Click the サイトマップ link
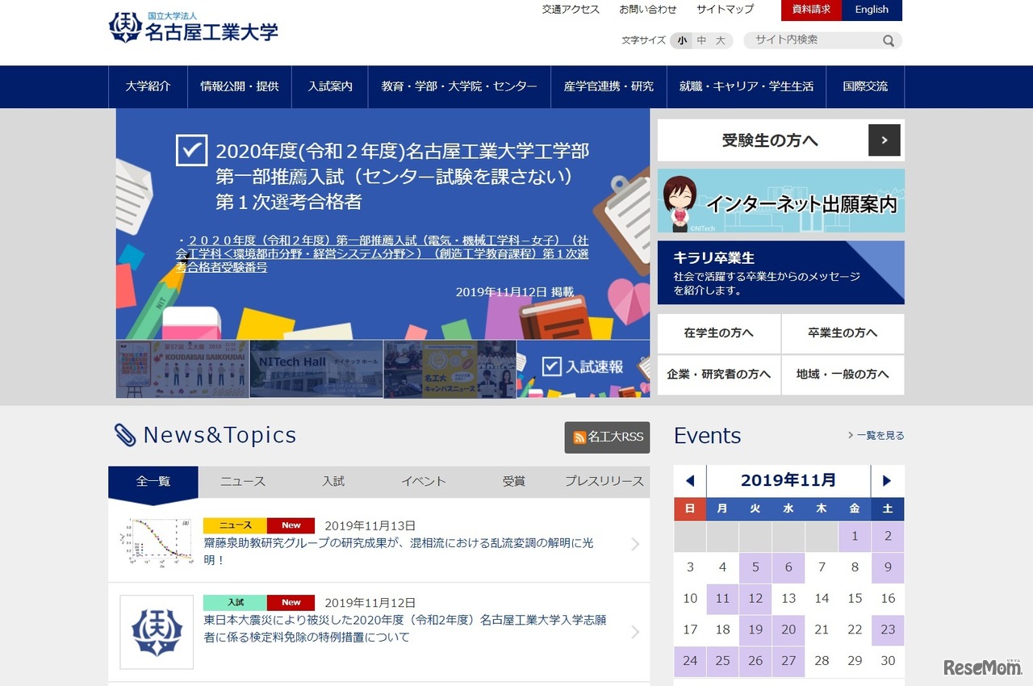1033x686 pixels. (x=725, y=10)
